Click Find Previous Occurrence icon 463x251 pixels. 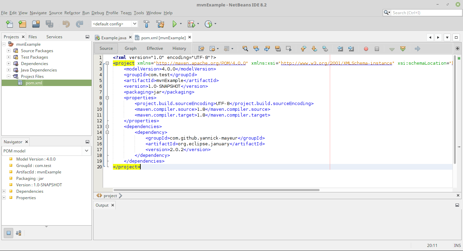point(256,49)
